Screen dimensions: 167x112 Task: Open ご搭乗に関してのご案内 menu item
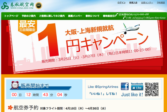[x=52, y=16]
